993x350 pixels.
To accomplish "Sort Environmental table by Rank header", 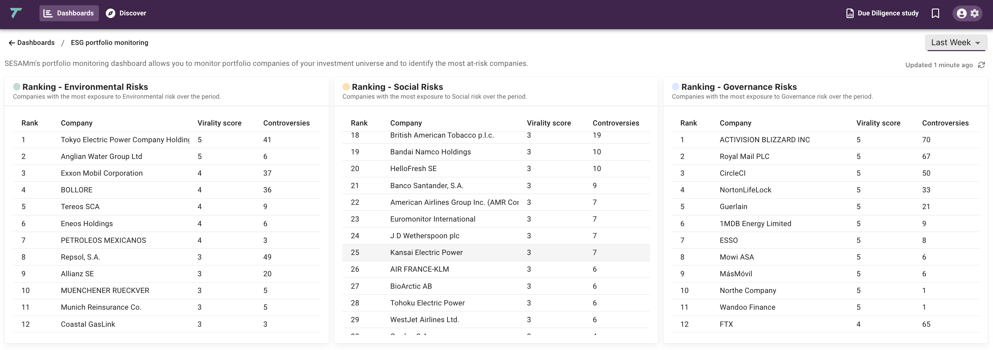I will point(30,123).
